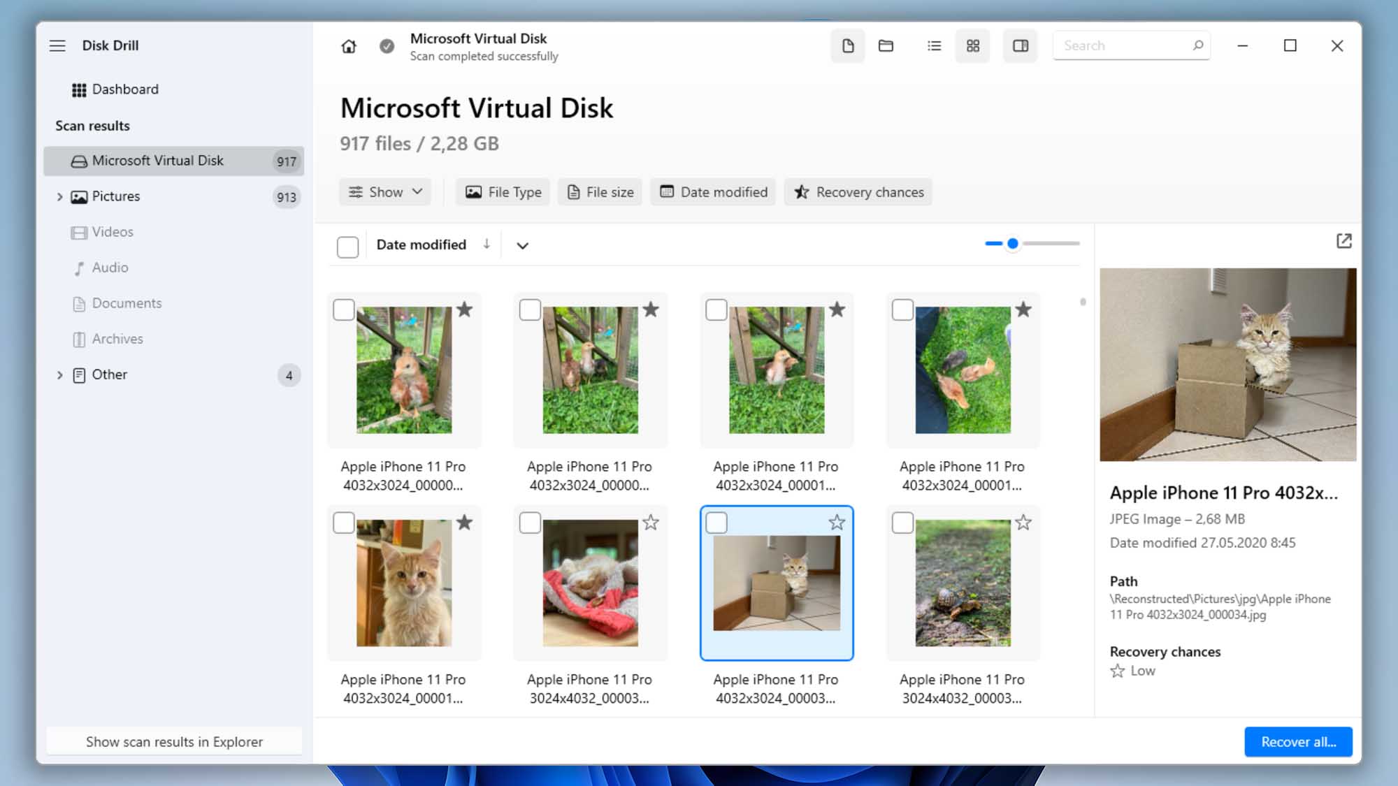Check the chicks-on-grass fourth photo checkbox
Image resolution: width=1398 pixels, height=786 pixels.
pos(902,310)
